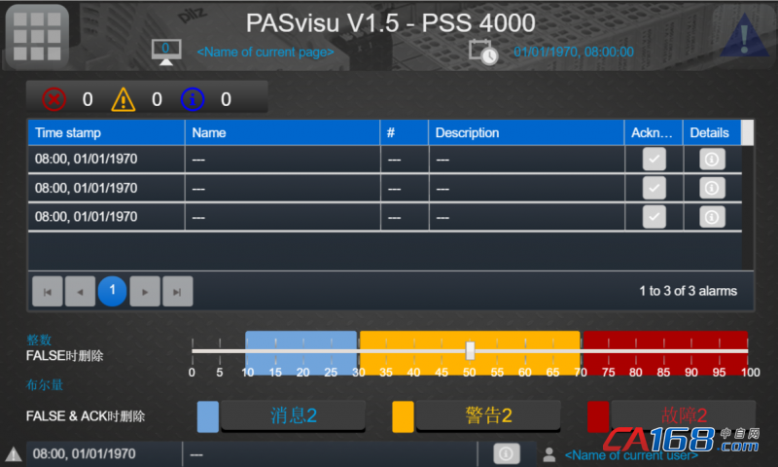Open info button in footer alarm line
The image size is (778, 467).
tap(506, 453)
